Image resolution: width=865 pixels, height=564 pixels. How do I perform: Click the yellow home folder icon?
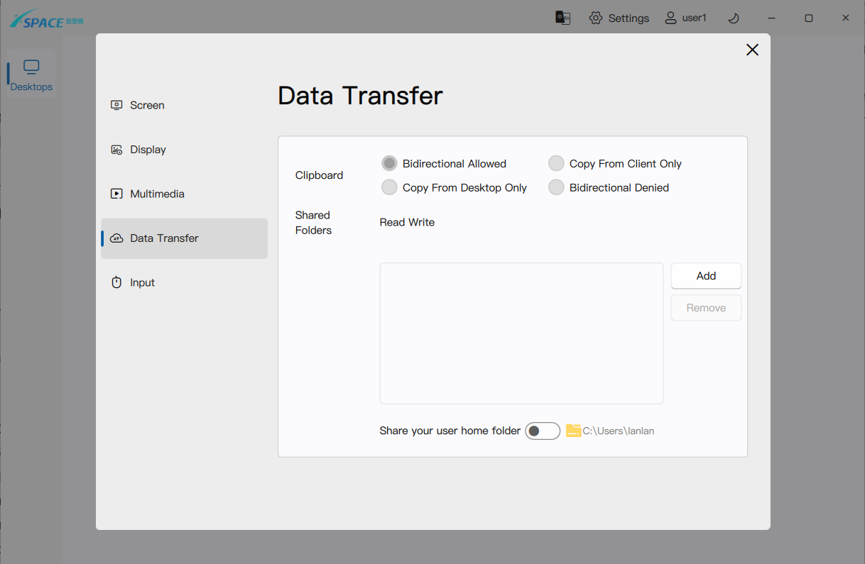click(x=573, y=431)
